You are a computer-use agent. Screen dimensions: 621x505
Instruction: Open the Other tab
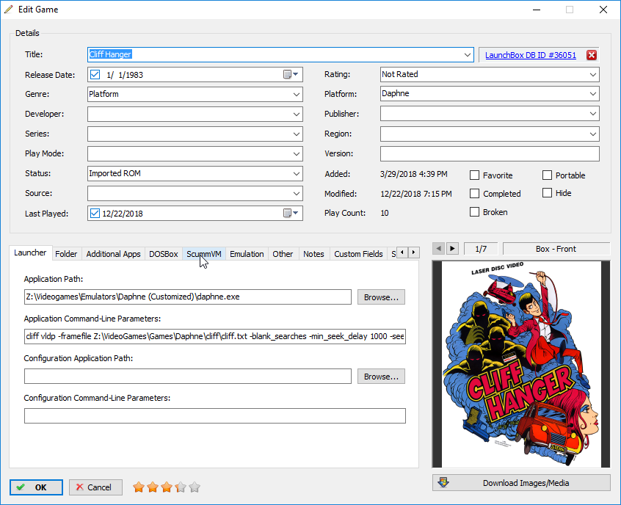[283, 254]
